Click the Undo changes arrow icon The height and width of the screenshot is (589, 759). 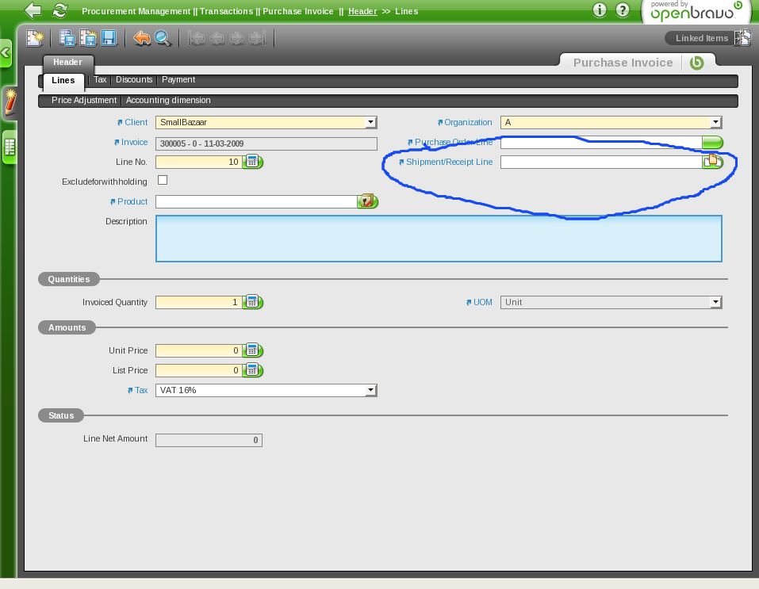pyautogui.click(x=142, y=38)
